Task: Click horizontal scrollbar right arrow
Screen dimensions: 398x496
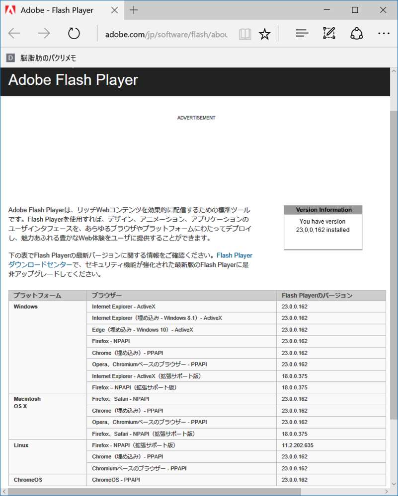Action: 386,492
